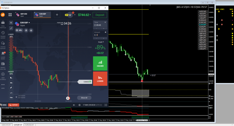Open the 15m chart timeframe selector

11,98
